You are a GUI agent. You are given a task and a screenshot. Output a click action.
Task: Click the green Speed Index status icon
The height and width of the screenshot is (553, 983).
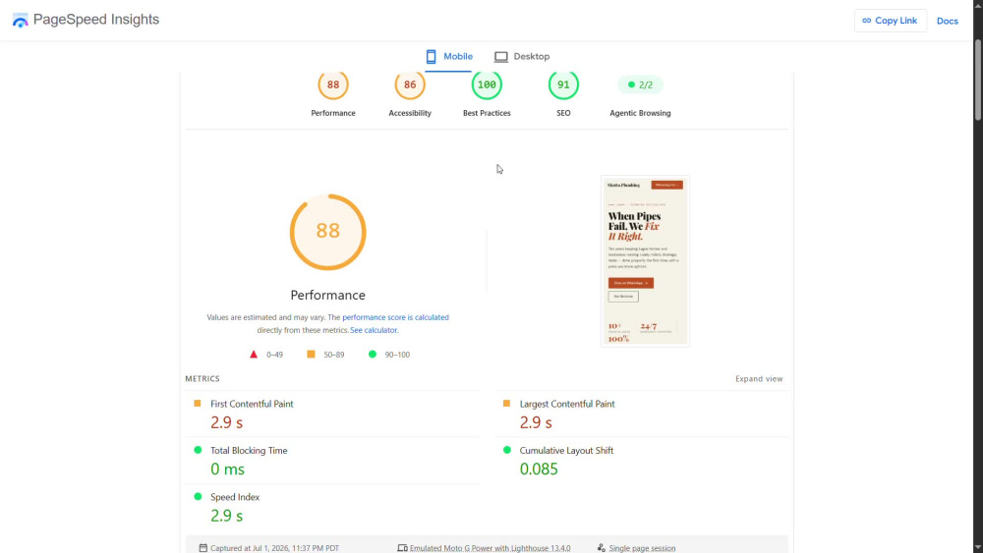198,496
